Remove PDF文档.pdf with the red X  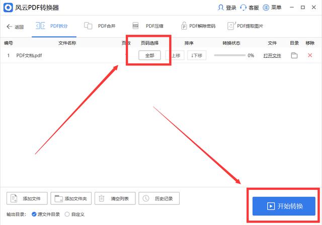[x=310, y=55]
